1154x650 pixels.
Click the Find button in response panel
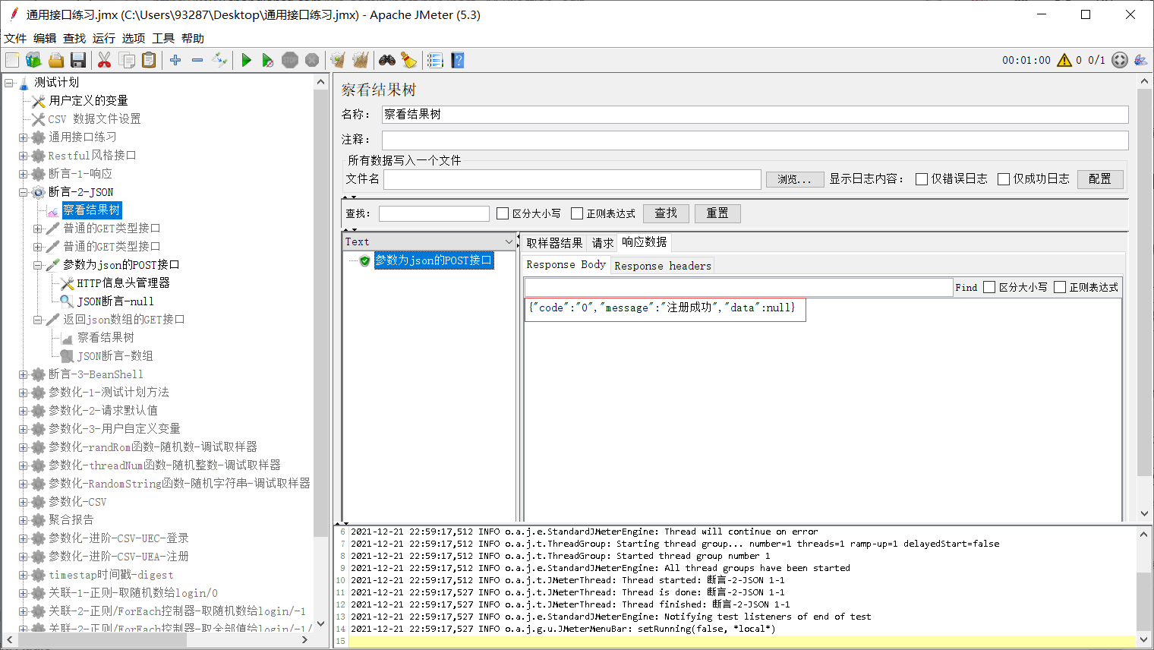(966, 287)
